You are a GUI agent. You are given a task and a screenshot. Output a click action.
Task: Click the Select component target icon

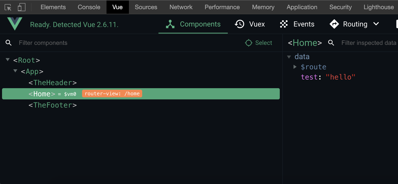pos(248,43)
